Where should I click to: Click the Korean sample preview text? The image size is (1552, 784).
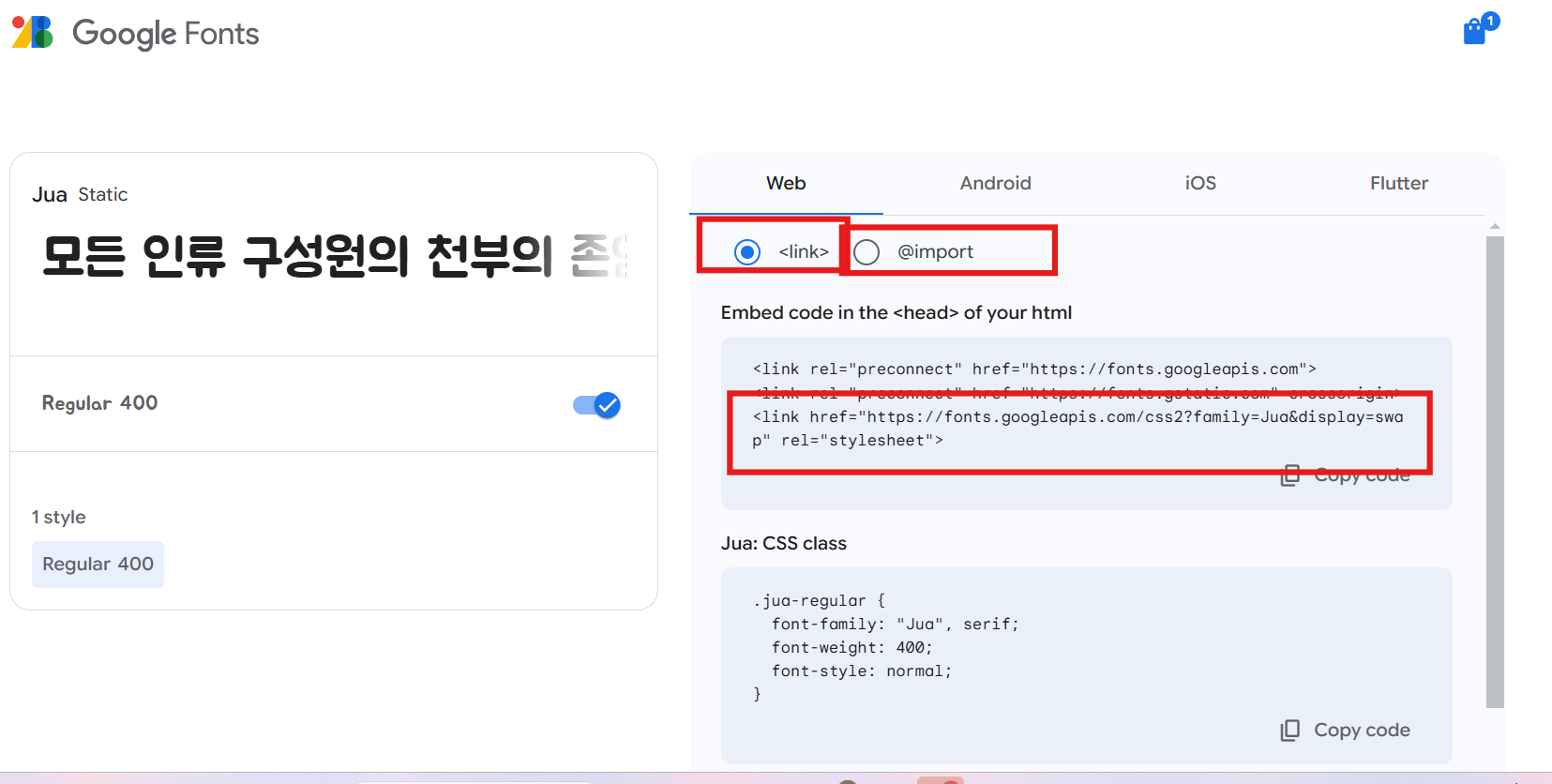pos(334,256)
